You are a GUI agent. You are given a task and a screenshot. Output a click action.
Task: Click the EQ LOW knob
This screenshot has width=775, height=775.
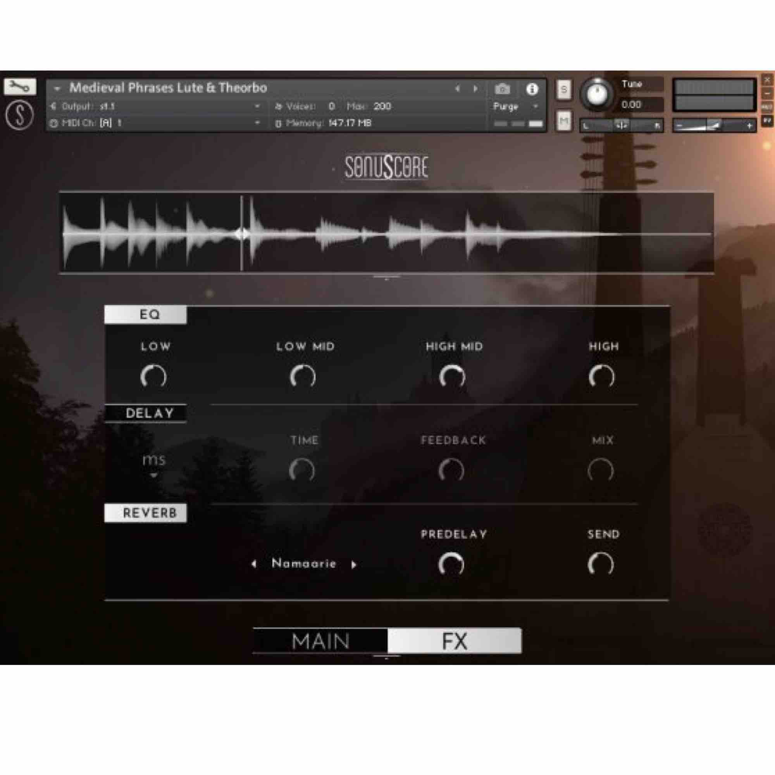(x=153, y=377)
